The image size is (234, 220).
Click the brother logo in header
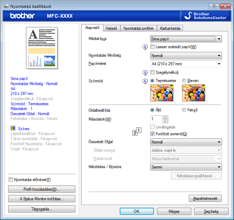click(x=22, y=16)
